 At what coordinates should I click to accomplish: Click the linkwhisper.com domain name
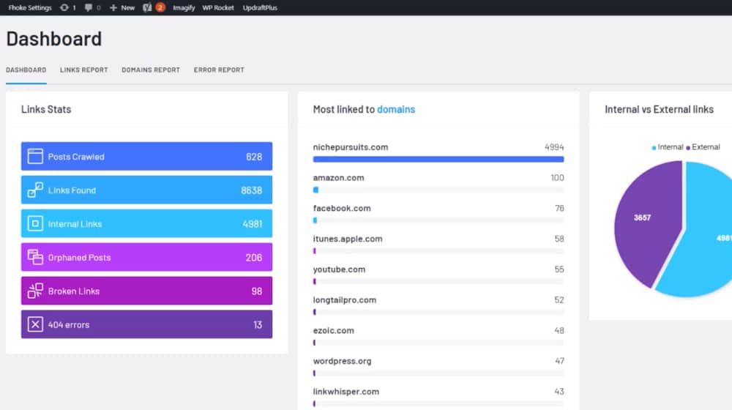pyautogui.click(x=346, y=392)
